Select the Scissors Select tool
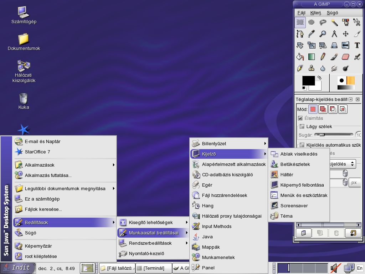The height and width of the screenshot is (274, 365). pos(357,22)
